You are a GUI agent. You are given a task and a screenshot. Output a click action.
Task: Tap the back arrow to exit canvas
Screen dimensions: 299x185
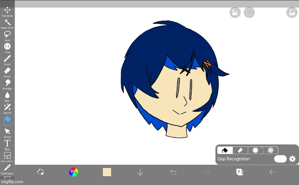click(x=273, y=172)
